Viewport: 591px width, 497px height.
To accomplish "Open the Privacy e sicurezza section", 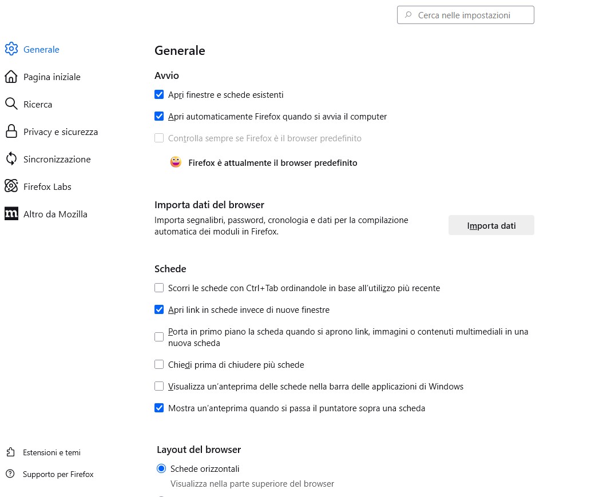I will [x=60, y=132].
